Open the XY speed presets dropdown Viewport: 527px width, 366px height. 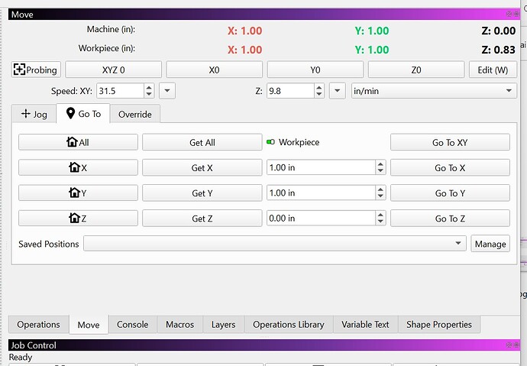(167, 91)
